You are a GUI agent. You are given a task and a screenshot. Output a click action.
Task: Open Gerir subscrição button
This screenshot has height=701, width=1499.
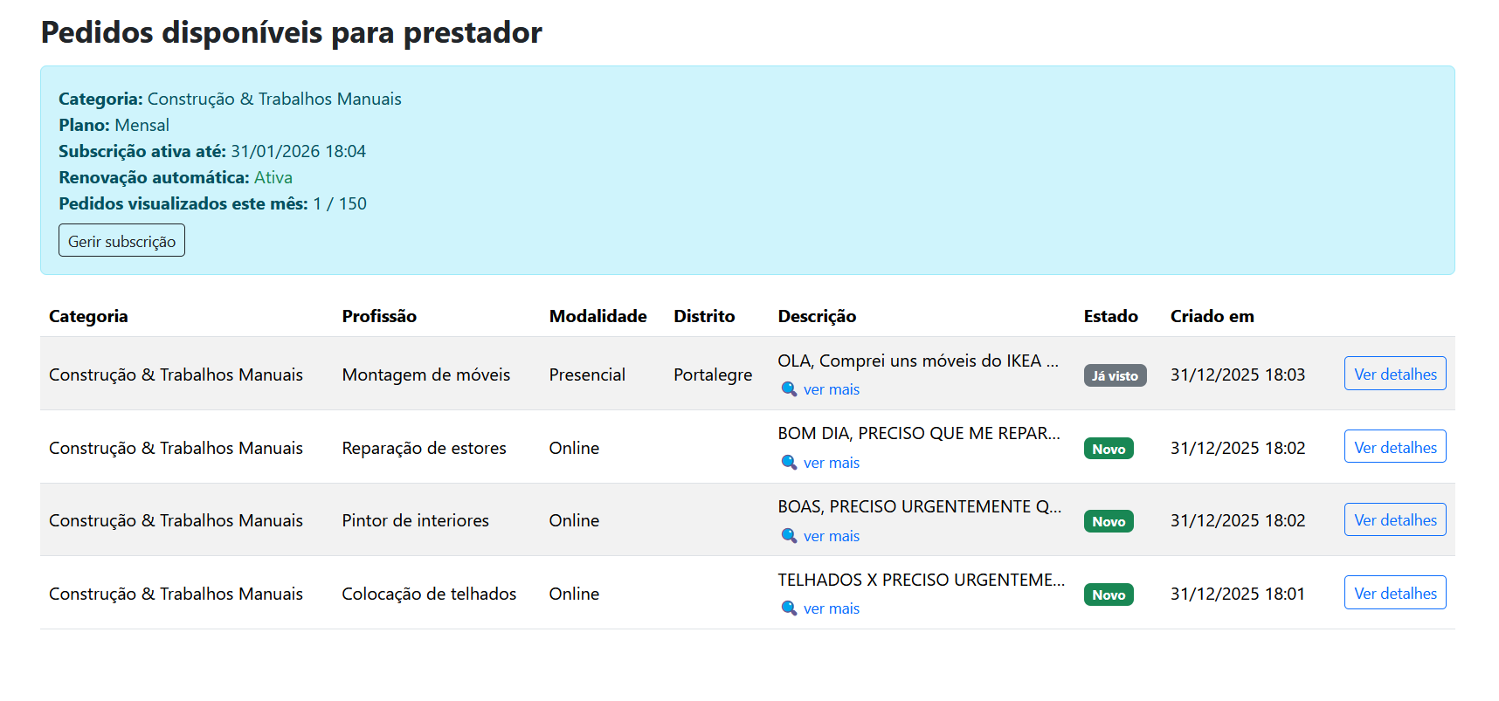pos(121,241)
